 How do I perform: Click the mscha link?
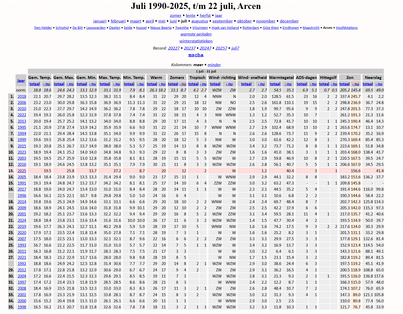(x=196, y=55)
